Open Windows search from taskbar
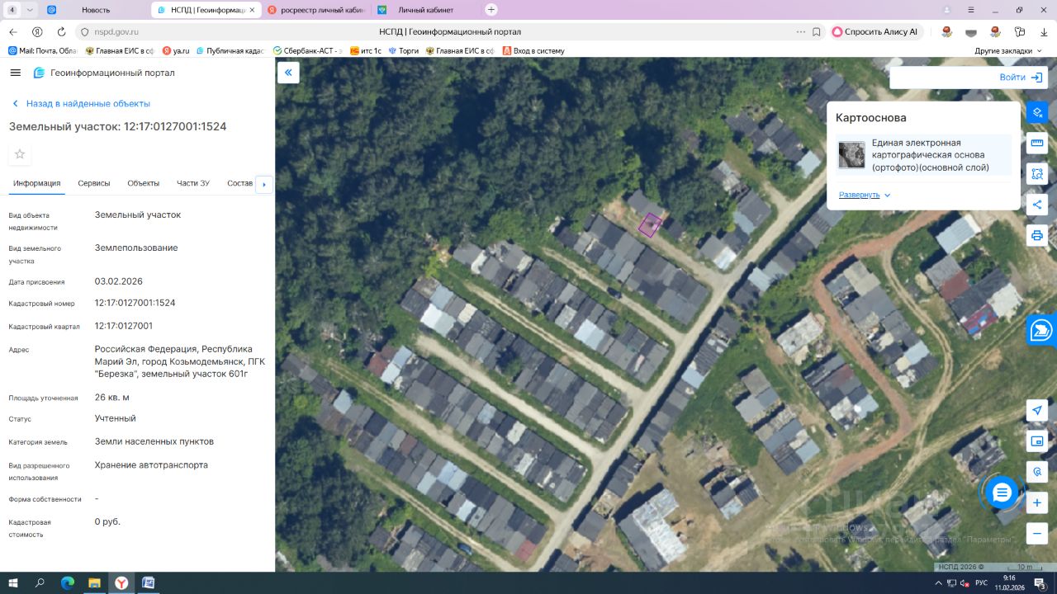Image resolution: width=1057 pixels, height=594 pixels. tap(40, 583)
